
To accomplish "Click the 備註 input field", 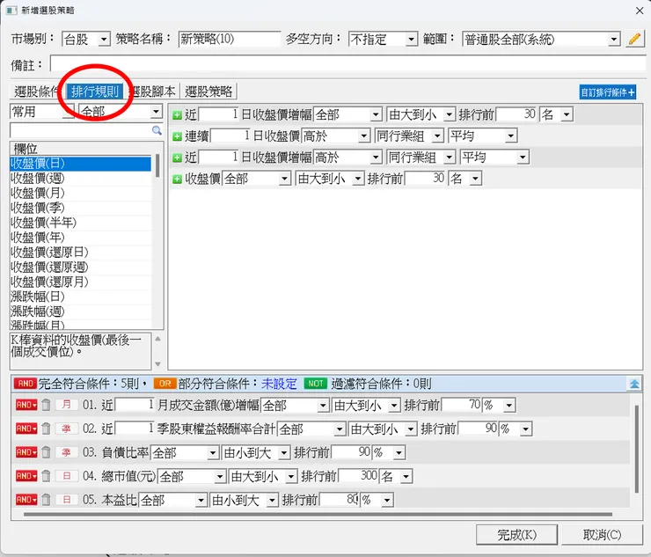I will tap(347, 64).
